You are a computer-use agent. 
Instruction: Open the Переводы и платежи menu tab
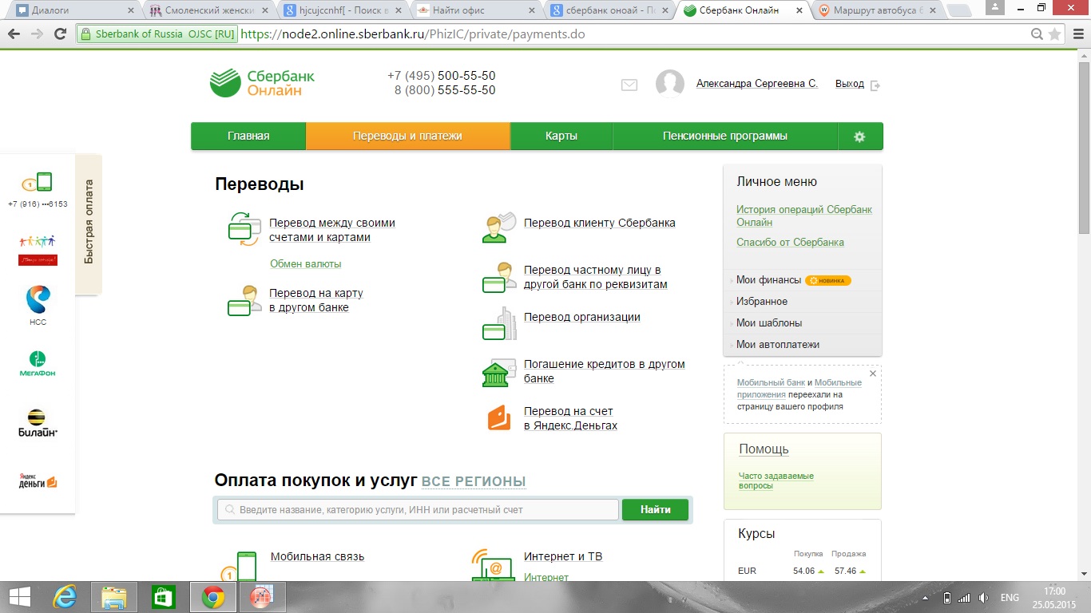tap(408, 136)
